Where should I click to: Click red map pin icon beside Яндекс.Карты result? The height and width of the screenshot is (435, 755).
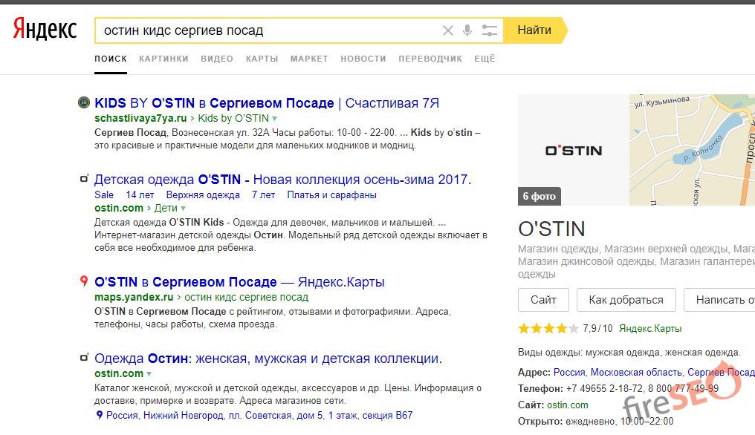pyautogui.click(x=84, y=282)
